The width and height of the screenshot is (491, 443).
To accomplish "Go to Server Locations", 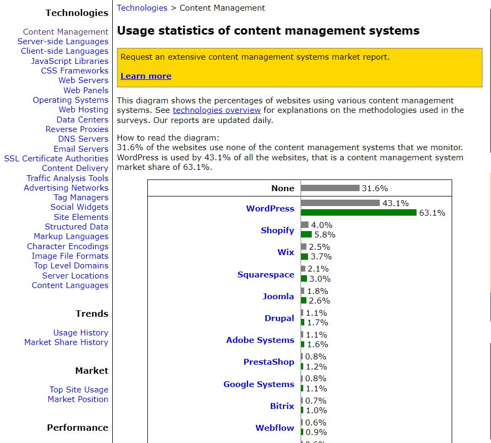I will pos(75,276).
